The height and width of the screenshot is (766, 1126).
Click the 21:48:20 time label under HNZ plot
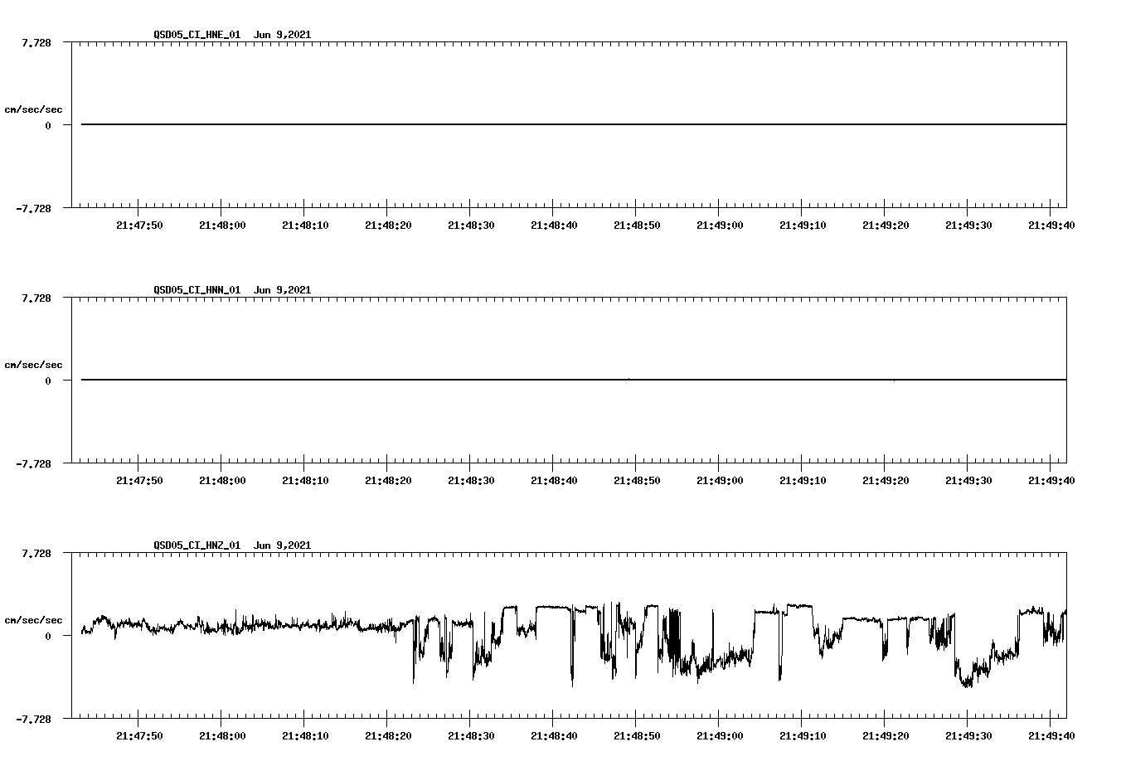click(388, 736)
